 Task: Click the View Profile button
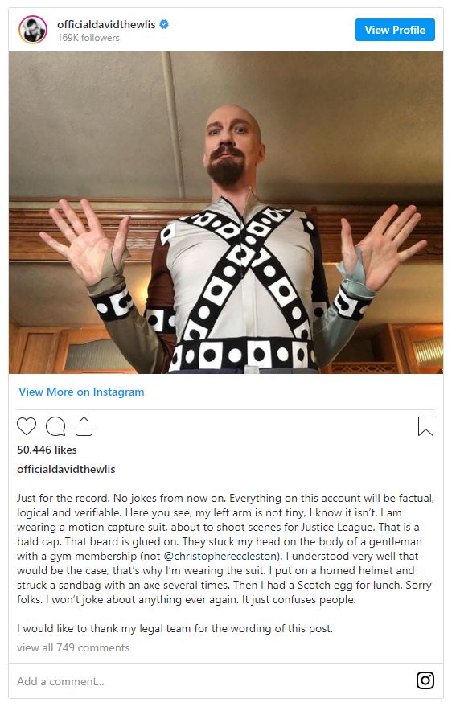click(395, 30)
